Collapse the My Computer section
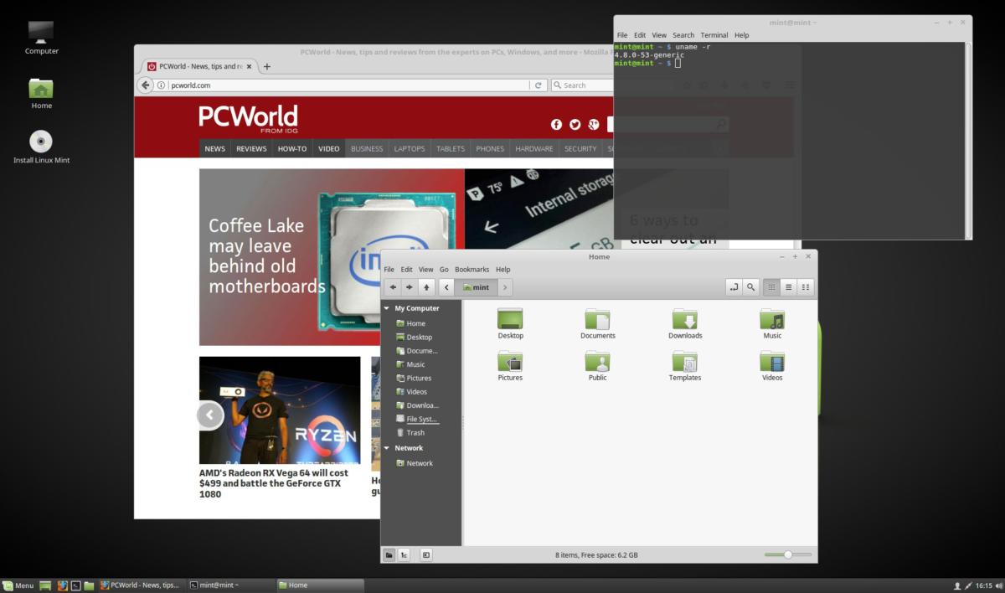Screen dimensions: 1005x593 tap(387, 308)
